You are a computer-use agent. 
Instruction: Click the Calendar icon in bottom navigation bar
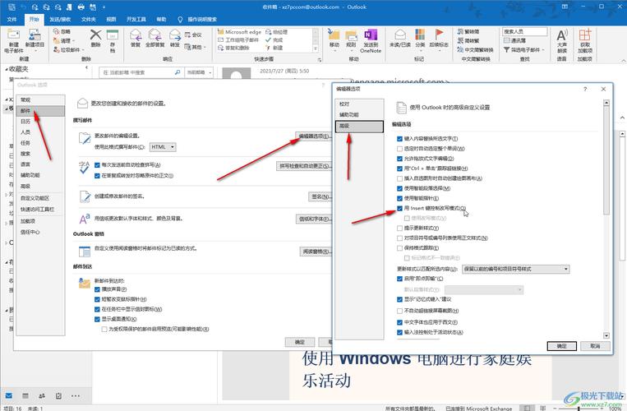click(x=25, y=396)
